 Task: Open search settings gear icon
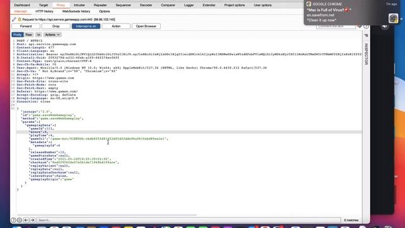[20, 220]
